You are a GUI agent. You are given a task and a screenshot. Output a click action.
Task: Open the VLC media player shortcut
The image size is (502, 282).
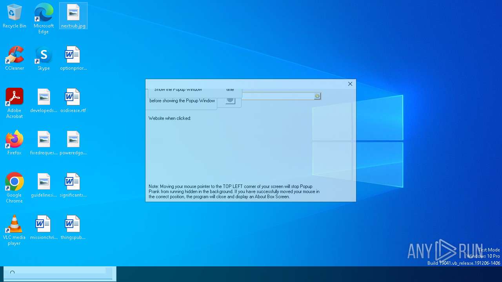point(15,230)
